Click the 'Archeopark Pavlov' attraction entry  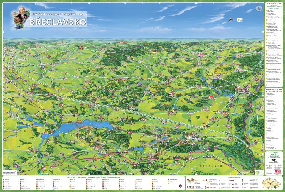(271, 33)
